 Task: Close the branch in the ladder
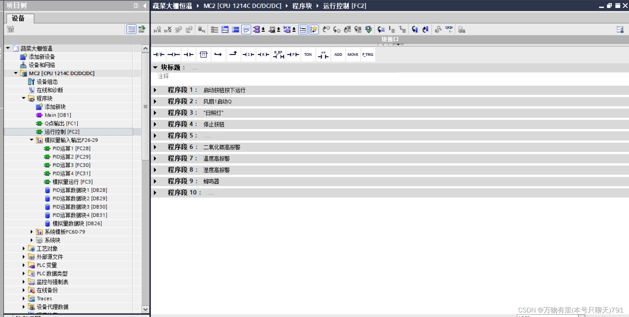click(233, 54)
